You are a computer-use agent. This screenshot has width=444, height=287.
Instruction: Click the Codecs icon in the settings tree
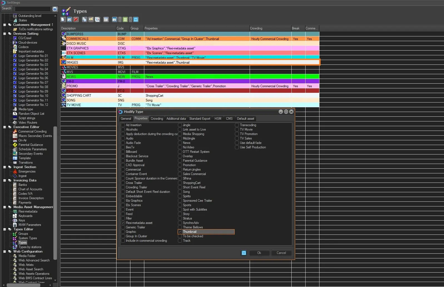15,47
